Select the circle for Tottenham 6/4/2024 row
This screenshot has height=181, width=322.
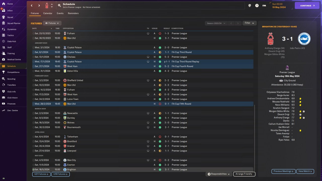(33, 137)
